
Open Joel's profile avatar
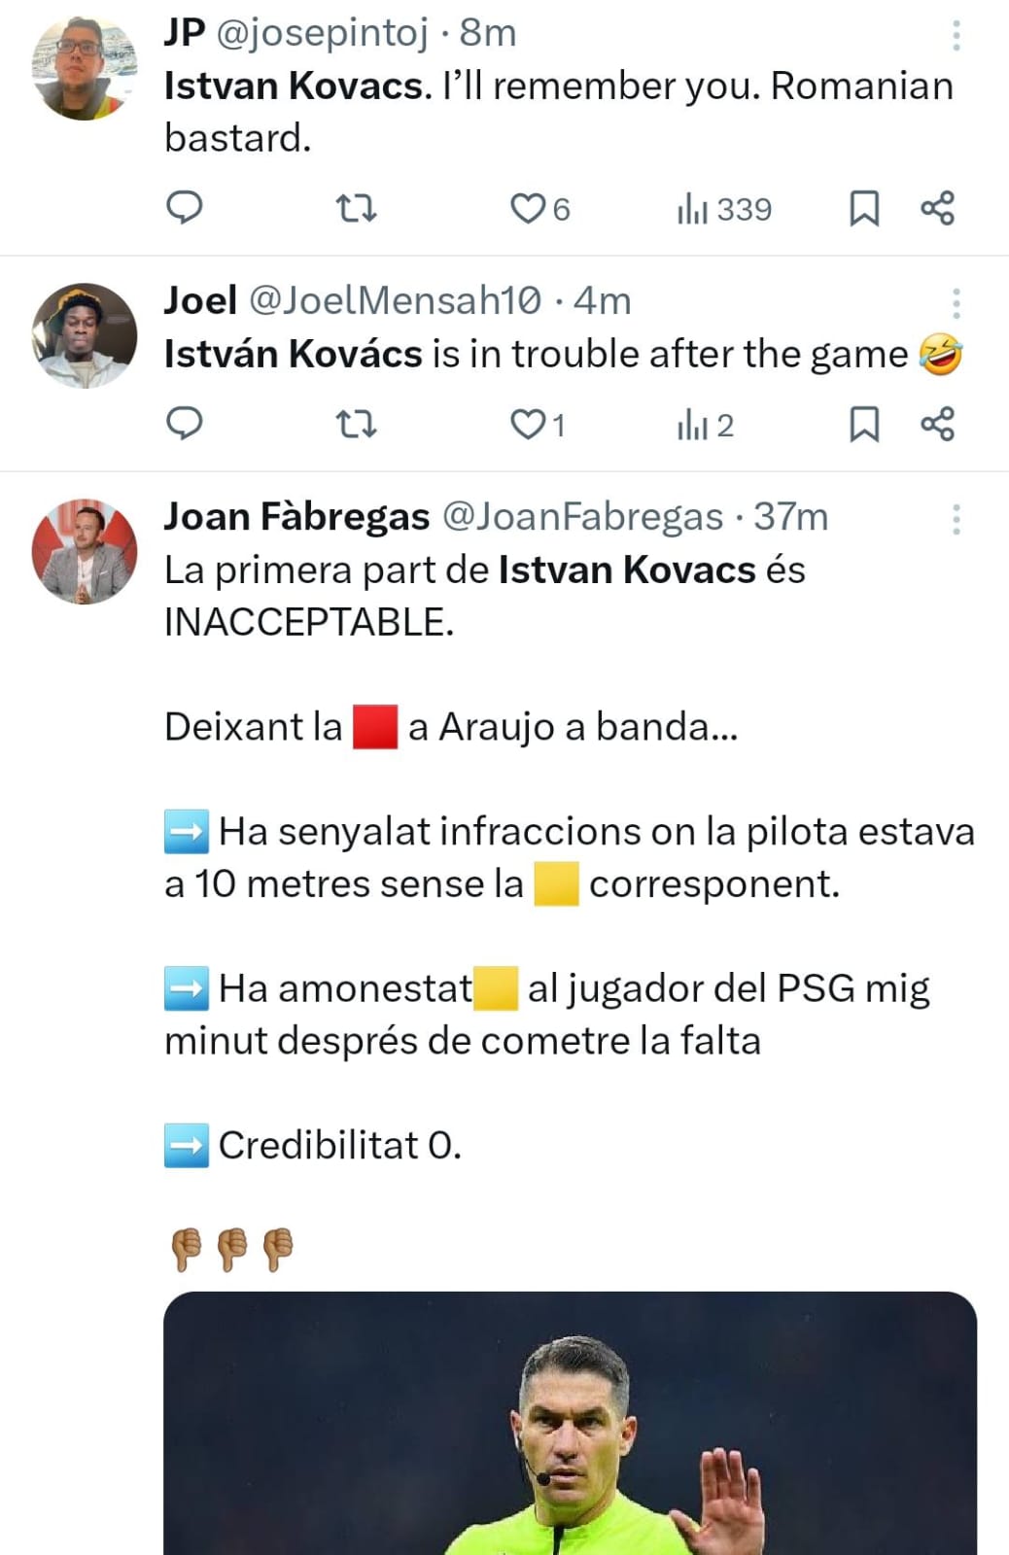[85, 335]
